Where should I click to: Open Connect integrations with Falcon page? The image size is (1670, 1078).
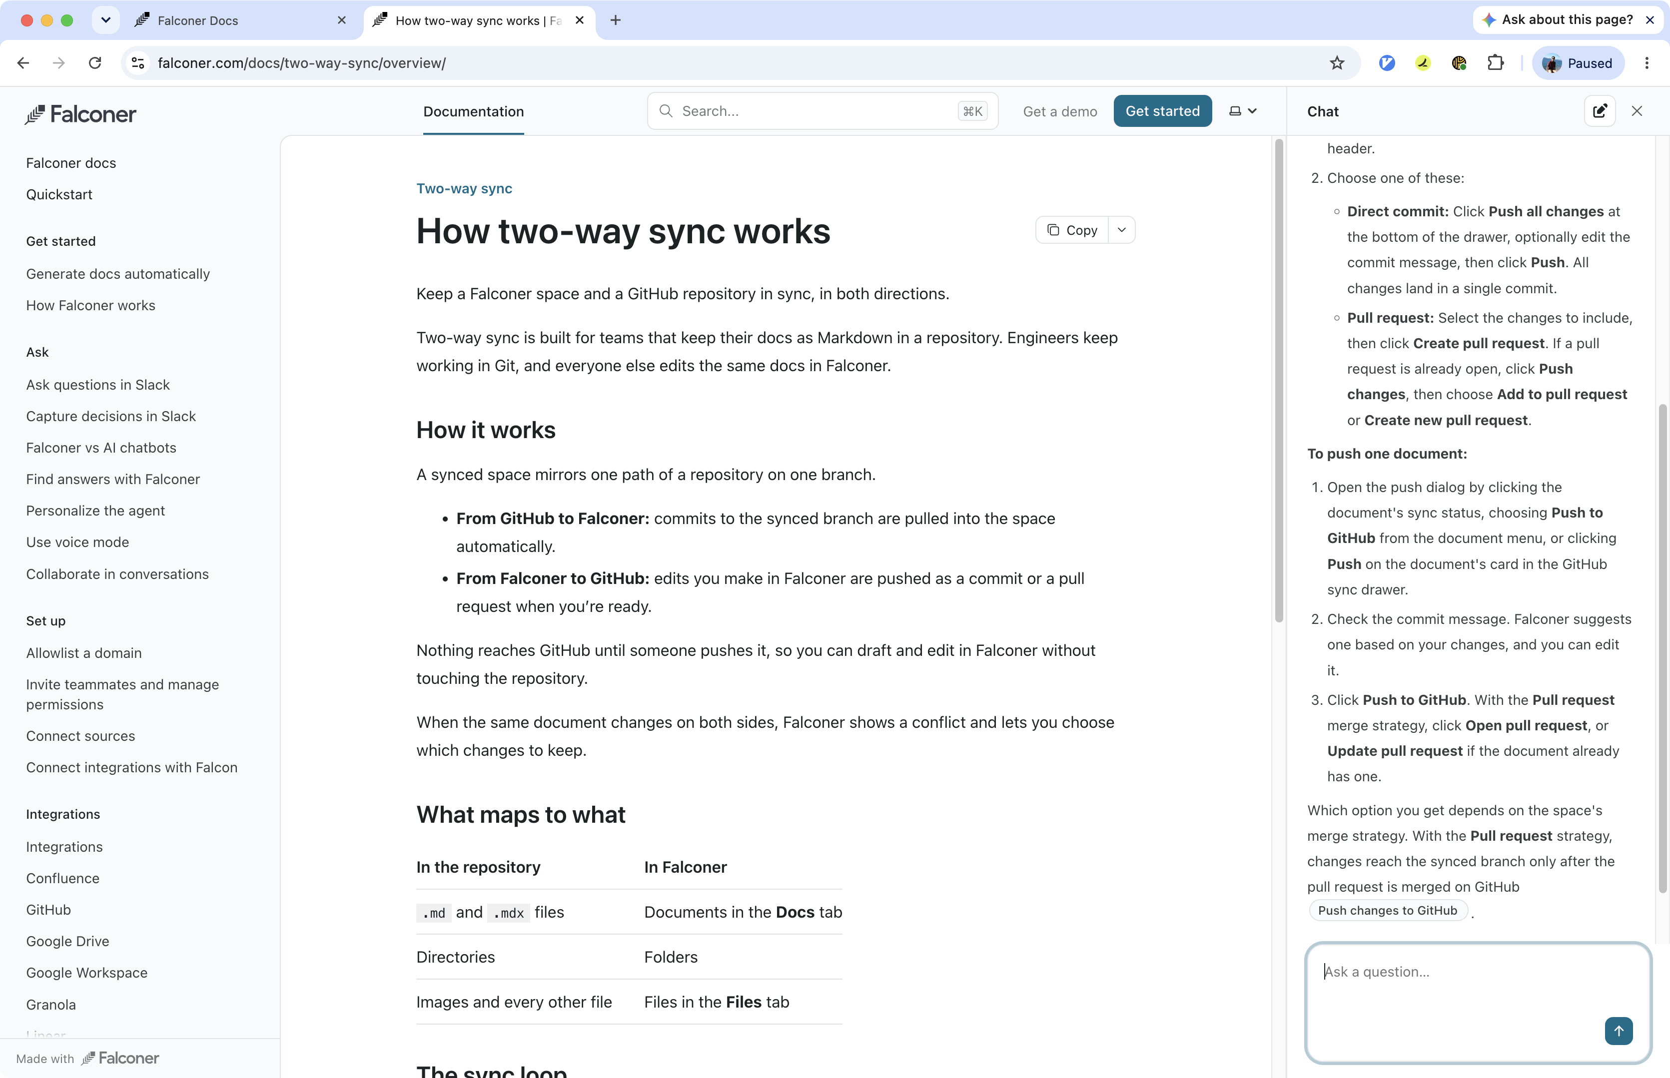pyautogui.click(x=131, y=768)
